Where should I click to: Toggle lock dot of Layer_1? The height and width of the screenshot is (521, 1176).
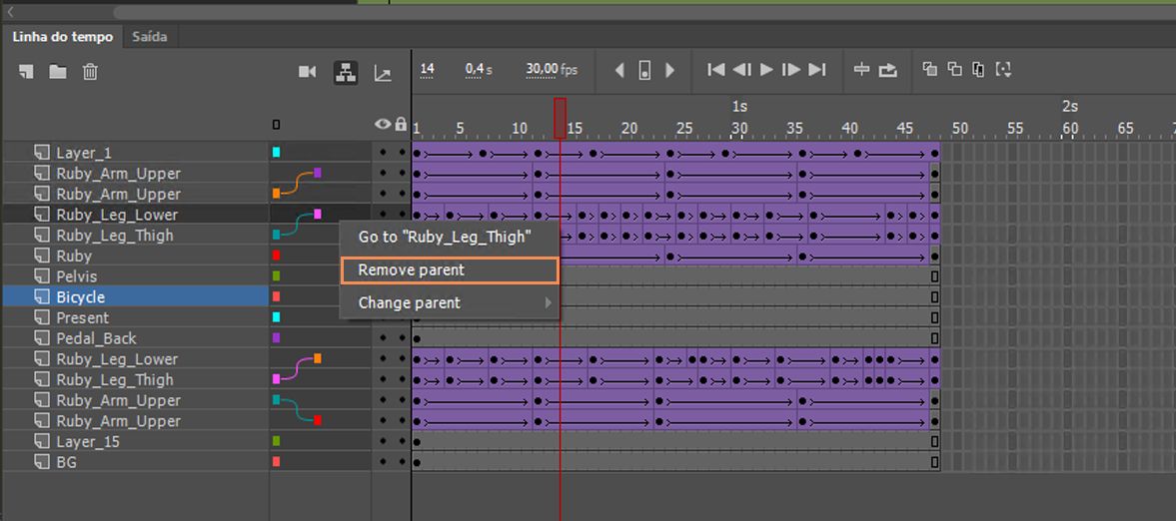tap(402, 152)
